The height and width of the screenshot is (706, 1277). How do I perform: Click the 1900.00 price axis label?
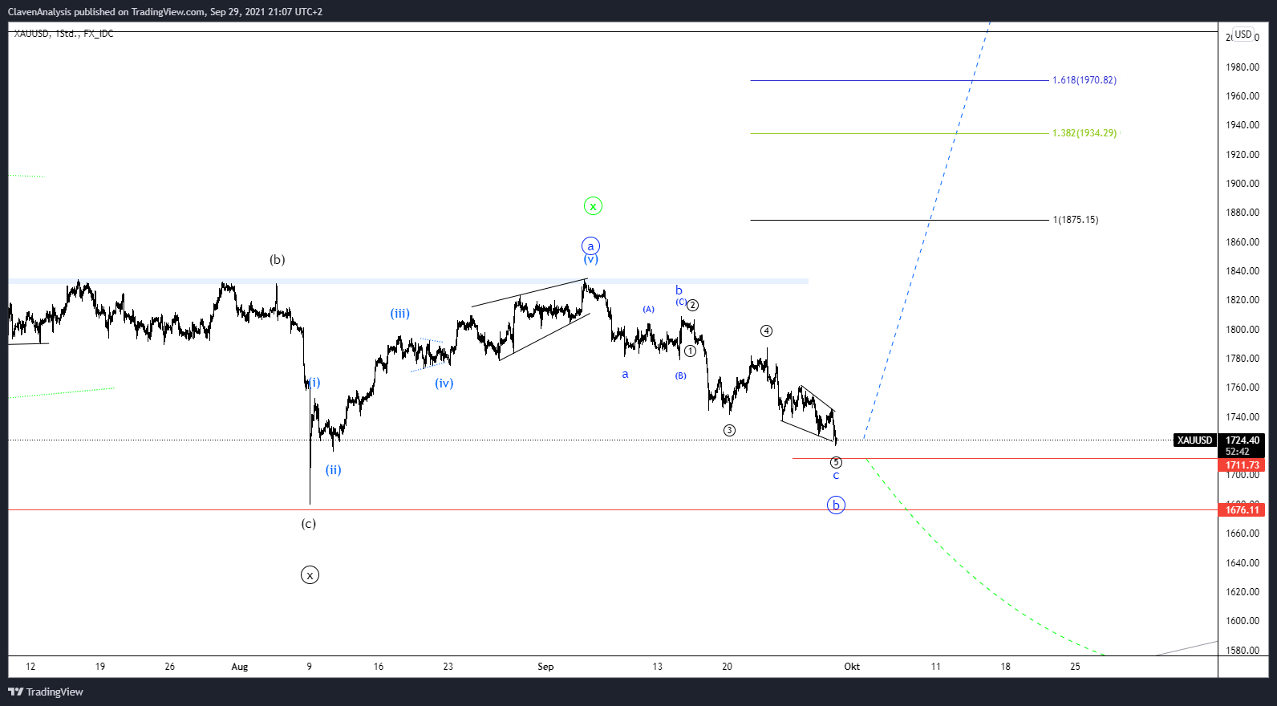tap(1243, 184)
